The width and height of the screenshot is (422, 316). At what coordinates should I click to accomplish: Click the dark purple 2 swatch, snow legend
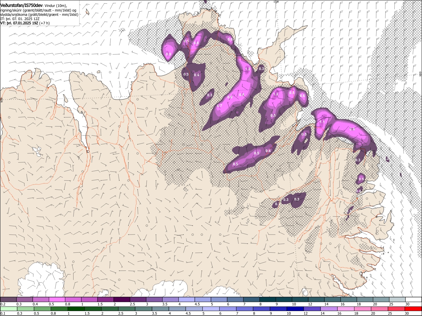122,300
